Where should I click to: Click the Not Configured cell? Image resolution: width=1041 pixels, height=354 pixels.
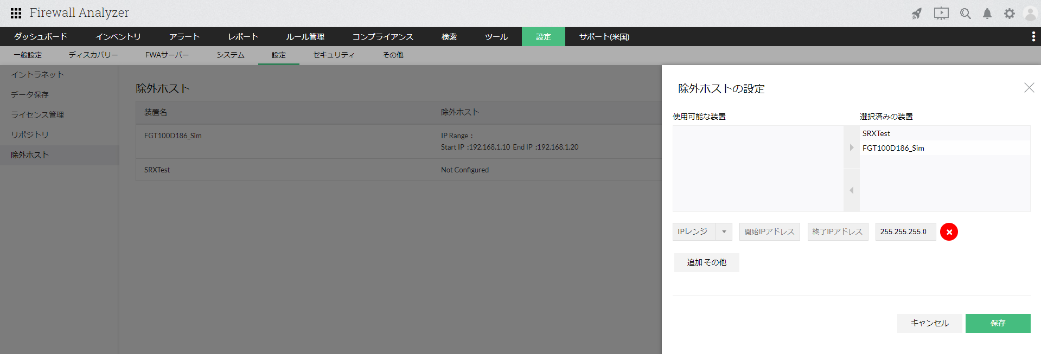tap(464, 170)
